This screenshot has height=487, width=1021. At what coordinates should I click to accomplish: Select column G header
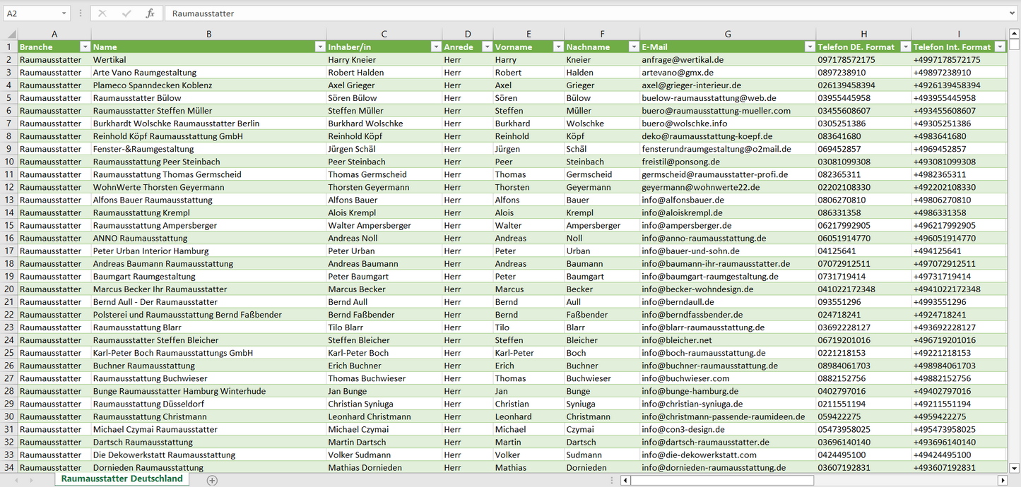click(x=728, y=34)
